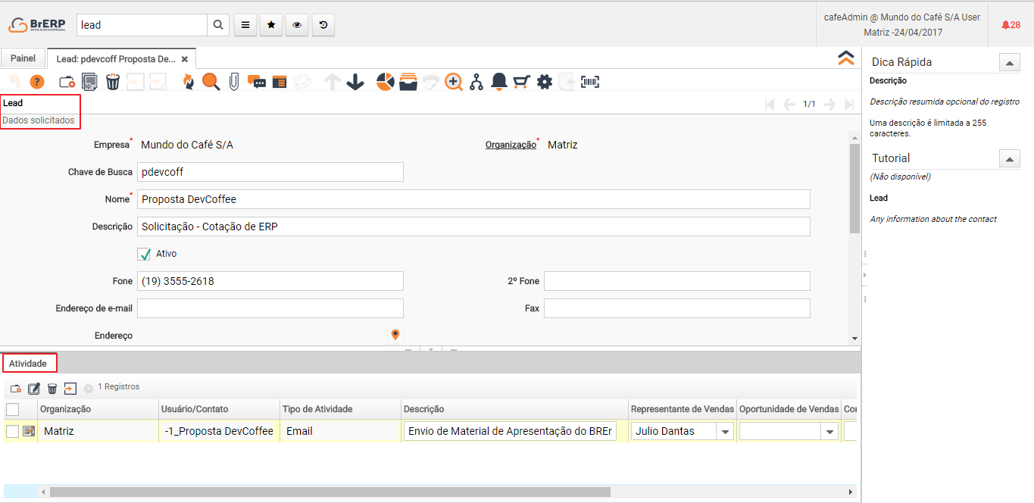1034x503 pixels.
Task: Delete the record using trash icon in main toolbar
Action: [x=113, y=82]
